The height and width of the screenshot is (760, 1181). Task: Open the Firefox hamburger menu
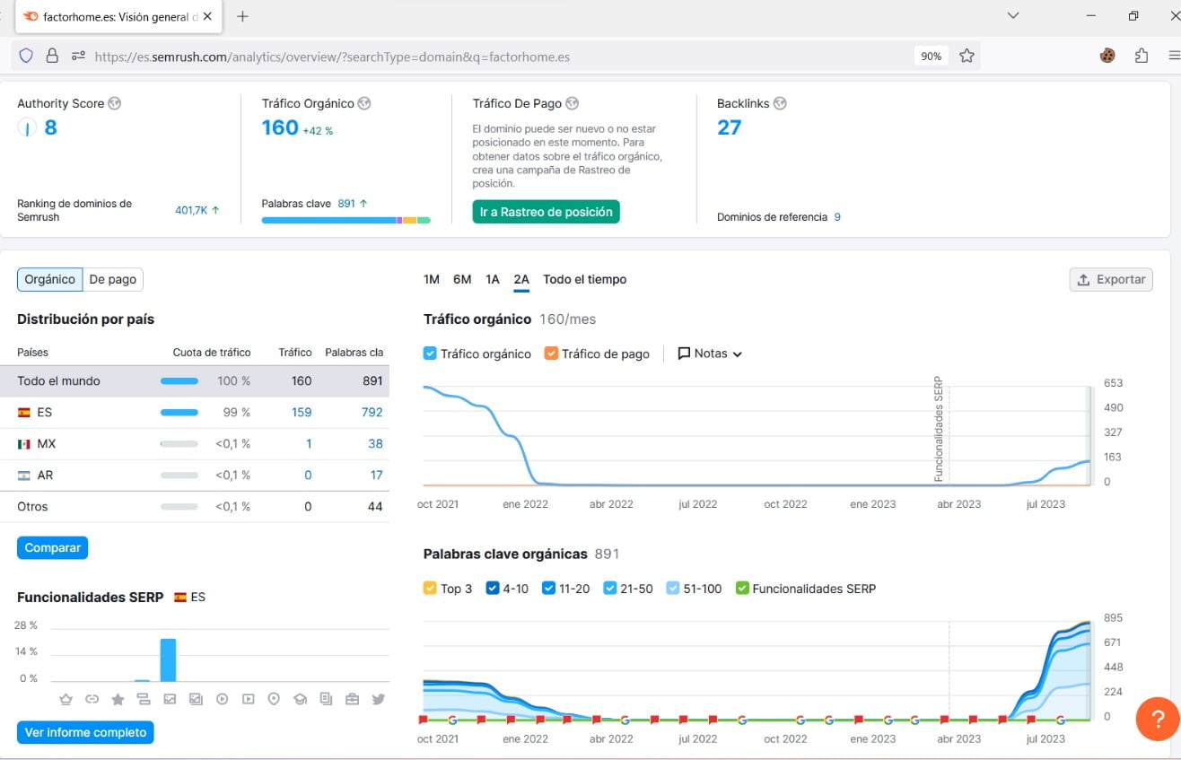(1174, 56)
